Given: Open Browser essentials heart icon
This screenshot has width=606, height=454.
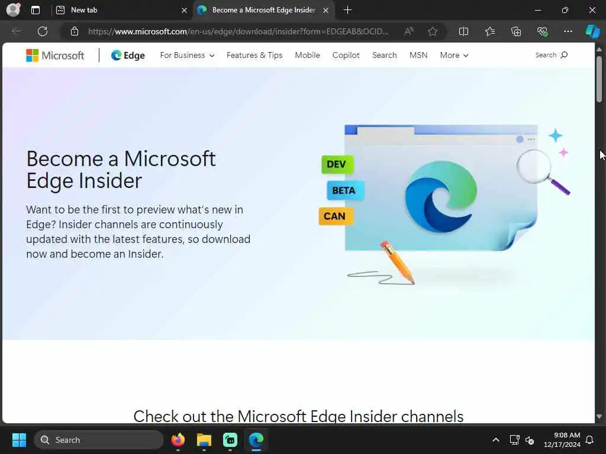Looking at the screenshot, I should (542, 31).
